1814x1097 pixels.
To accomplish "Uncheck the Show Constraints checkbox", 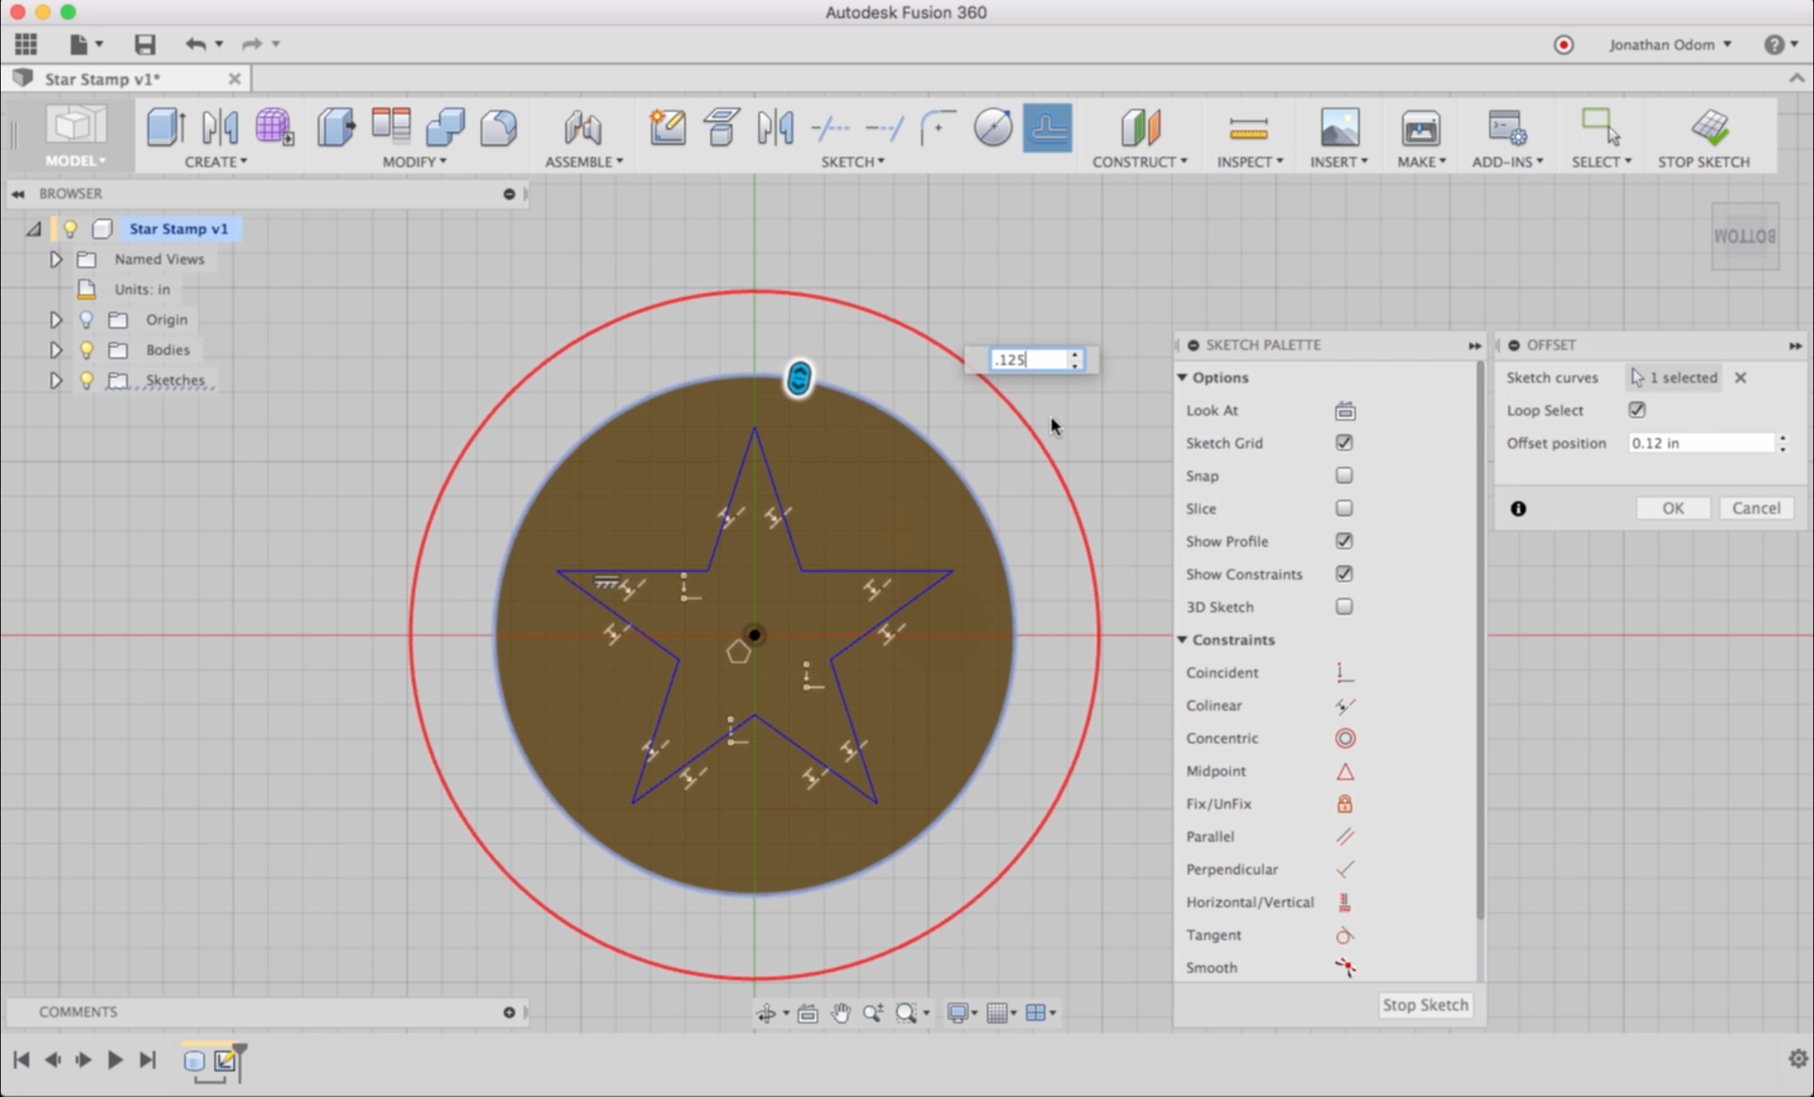I will tap(1344, 574).
